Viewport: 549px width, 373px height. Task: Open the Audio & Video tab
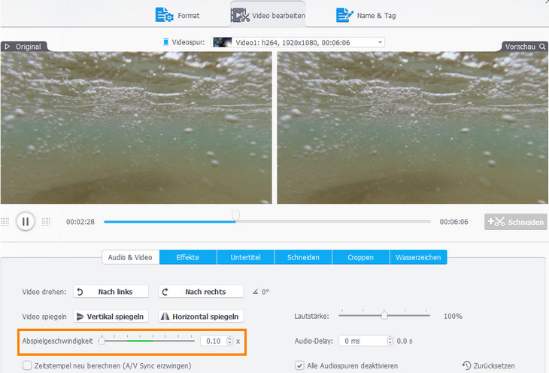click(x=130, y=257)
